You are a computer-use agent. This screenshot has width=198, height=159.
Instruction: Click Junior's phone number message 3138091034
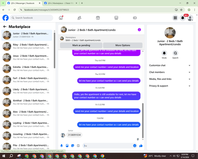pos(74,135)
